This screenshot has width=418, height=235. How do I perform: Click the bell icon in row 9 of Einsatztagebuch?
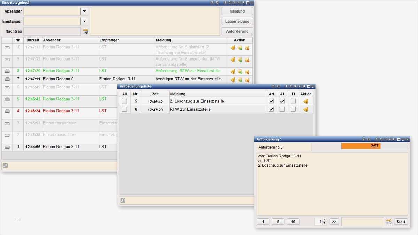(x=233, y=60)
